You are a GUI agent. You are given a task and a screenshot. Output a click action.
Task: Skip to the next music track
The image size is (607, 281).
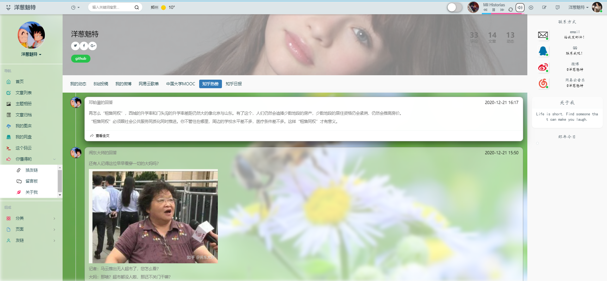tap(502, 10)
